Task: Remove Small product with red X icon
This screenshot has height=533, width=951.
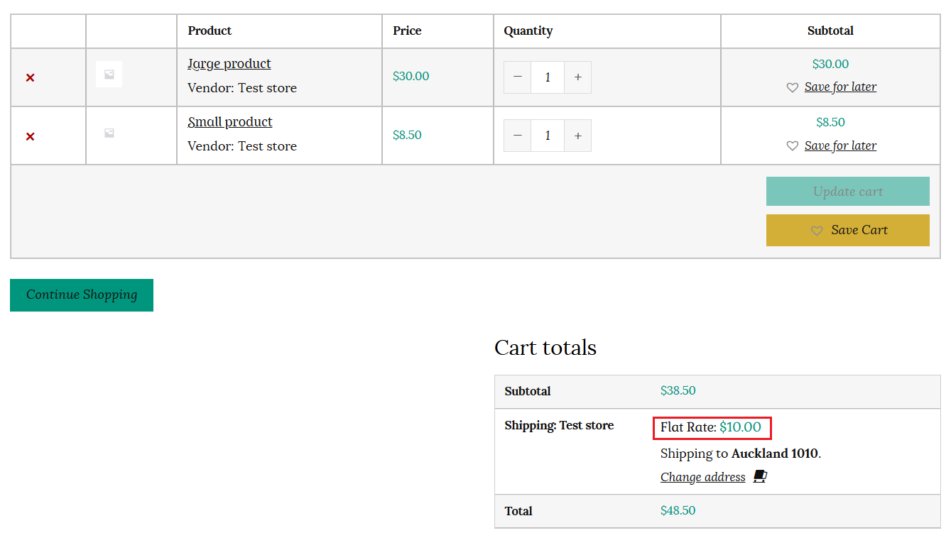Action: (30, 136)
